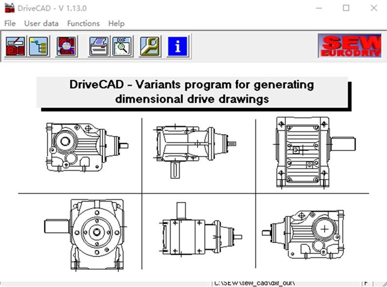The image size is (387, 287).
Task: Select the top-left bevel gear unit drawing
Action: (87, 147)
